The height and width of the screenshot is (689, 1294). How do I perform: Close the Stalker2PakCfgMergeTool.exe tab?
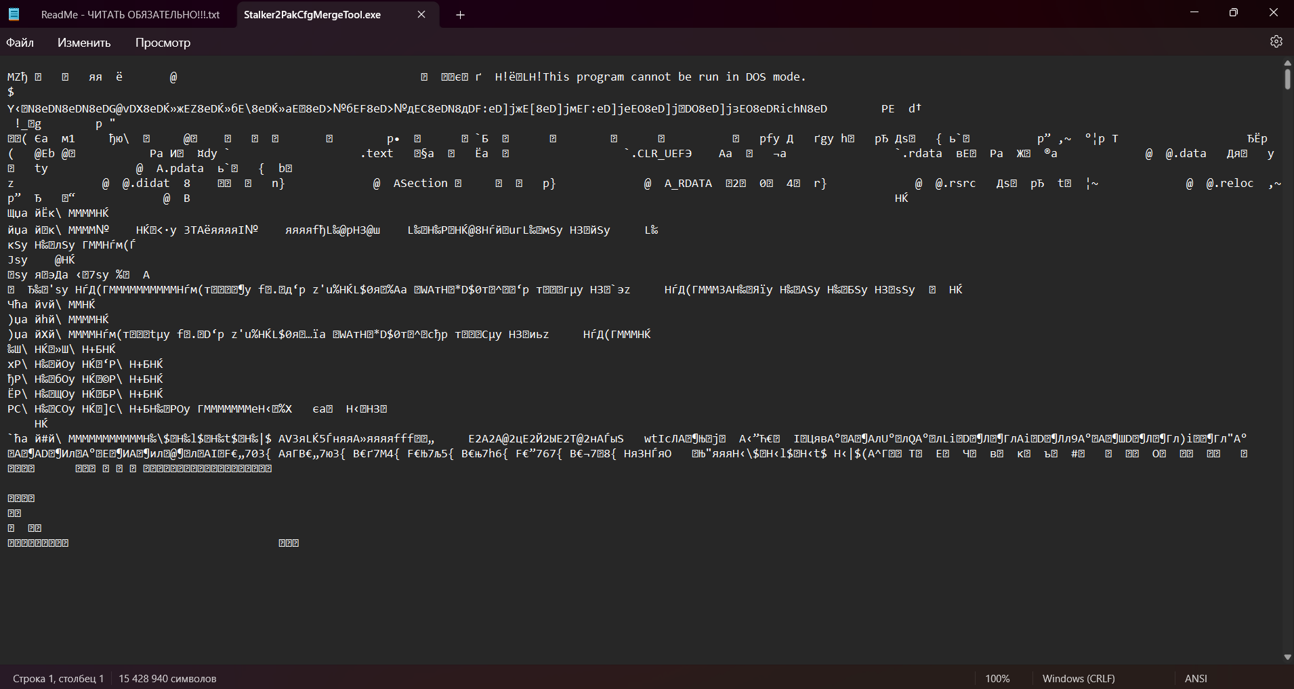tap(421, 14)
